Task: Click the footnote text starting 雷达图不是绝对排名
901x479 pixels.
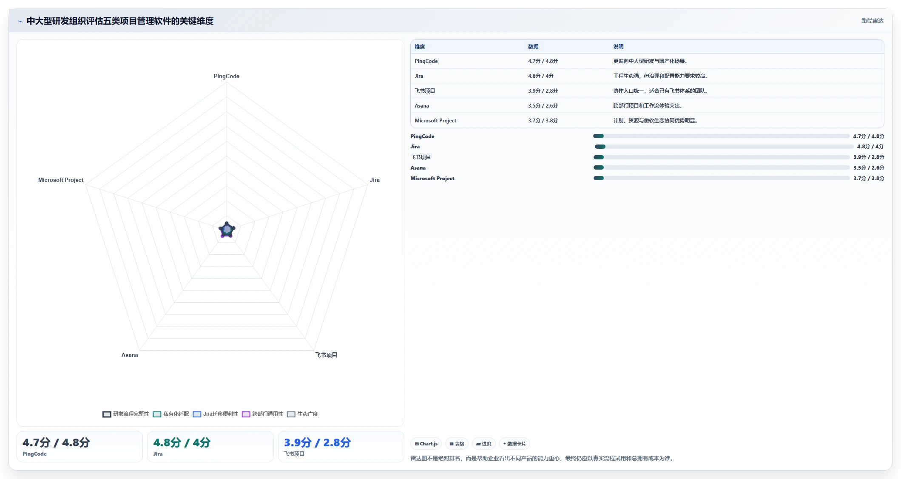Action: tap(543, 459)
